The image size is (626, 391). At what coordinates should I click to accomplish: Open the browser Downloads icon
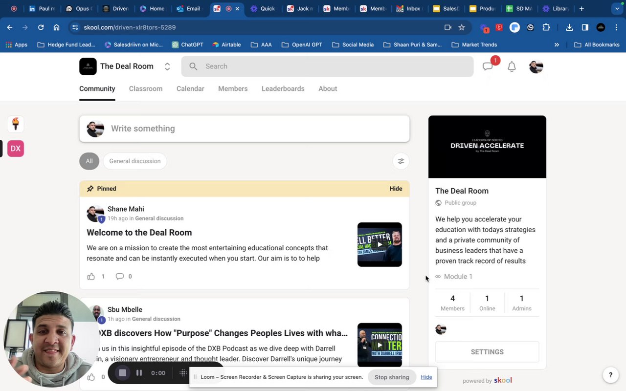569,27
